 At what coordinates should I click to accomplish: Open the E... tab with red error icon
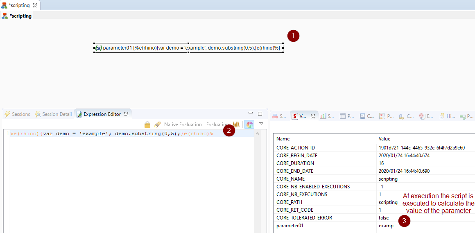click(426, 116)
